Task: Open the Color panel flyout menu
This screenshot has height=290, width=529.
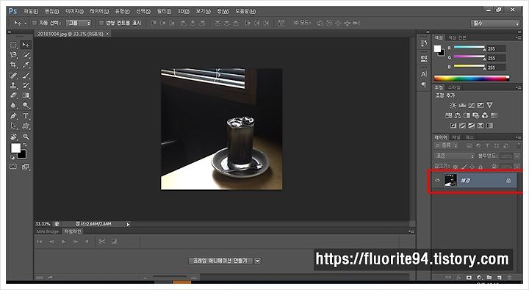Action: click(x=518, y=37)
